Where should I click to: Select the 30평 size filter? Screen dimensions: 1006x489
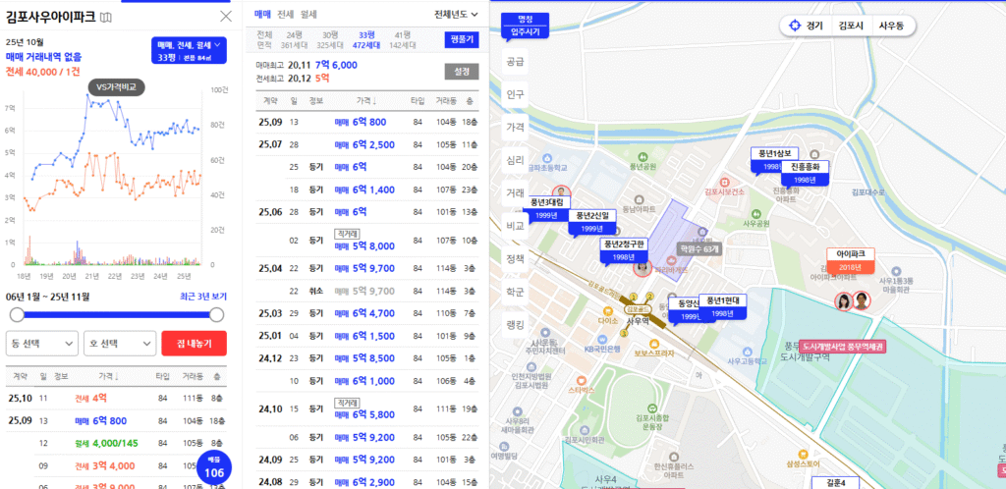(x=330, y=39)
